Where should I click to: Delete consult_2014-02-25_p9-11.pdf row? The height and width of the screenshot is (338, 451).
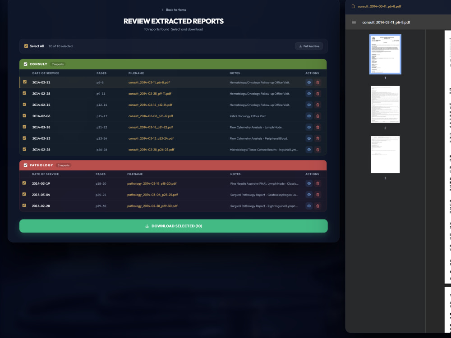318,94
